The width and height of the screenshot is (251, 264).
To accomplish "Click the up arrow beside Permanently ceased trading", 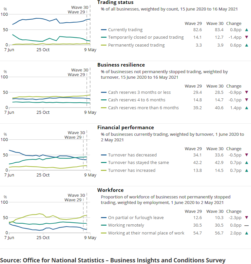I will point(246,45).
